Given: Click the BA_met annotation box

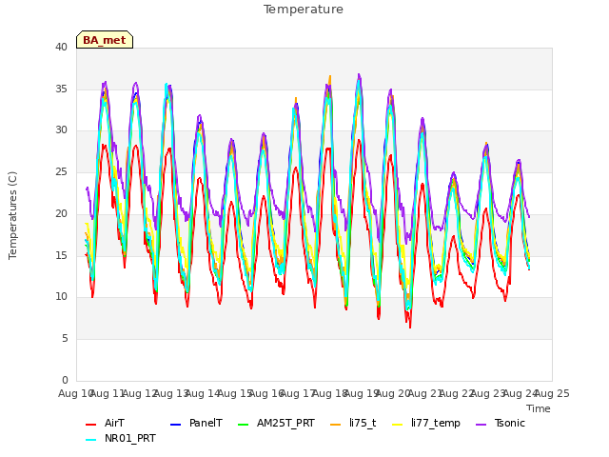Looking at the screenshot, I should pos(105,40).
